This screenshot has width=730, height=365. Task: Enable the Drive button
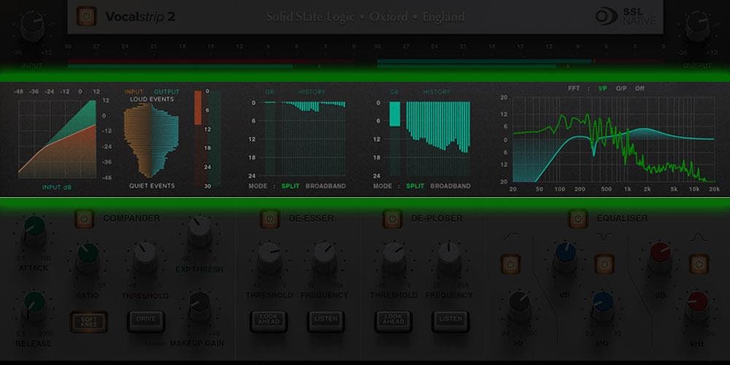(x=146, y=321)
